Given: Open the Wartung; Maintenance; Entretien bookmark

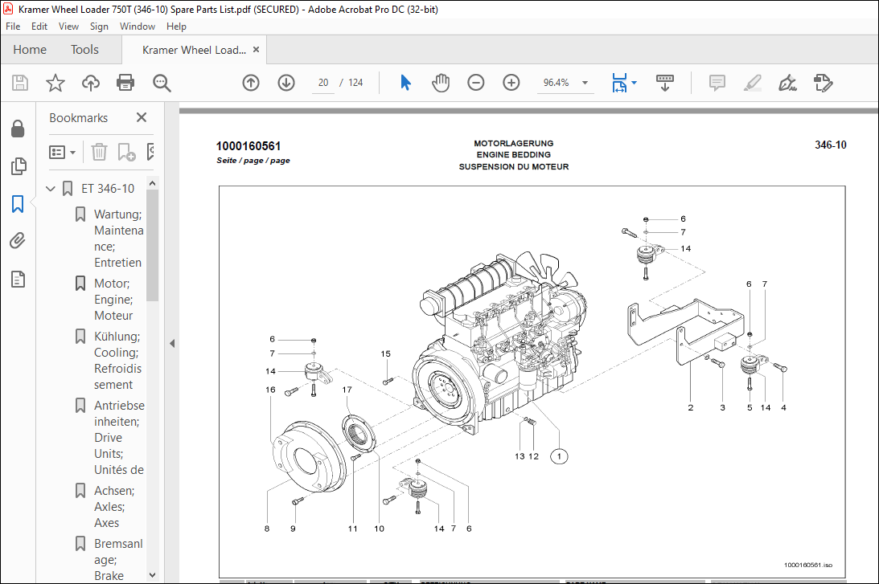Looking at the screenshot, I should tap(118, 239).
